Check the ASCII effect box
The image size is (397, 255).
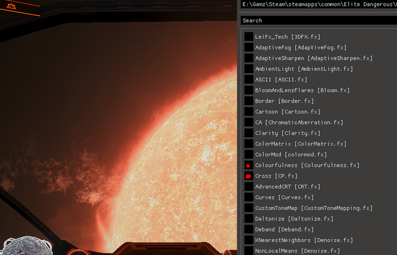[248, 79]
